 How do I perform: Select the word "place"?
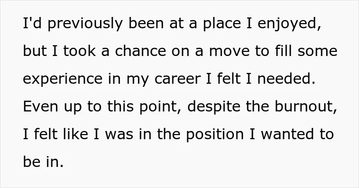222,24
